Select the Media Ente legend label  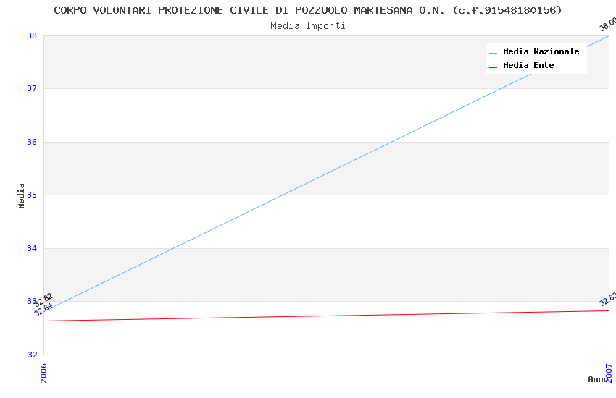(528, 65)
